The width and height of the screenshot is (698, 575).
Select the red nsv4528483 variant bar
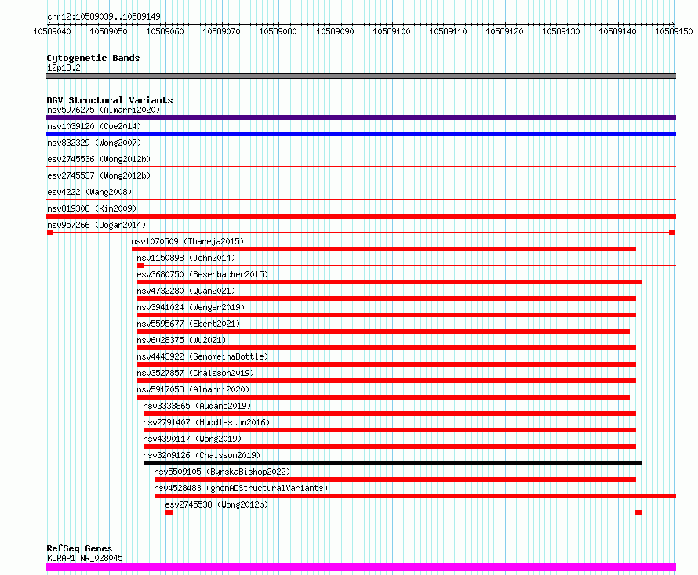[416, 496]
